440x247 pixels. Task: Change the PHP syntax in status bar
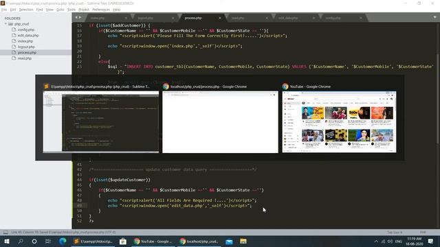click(x=423, y=232)
